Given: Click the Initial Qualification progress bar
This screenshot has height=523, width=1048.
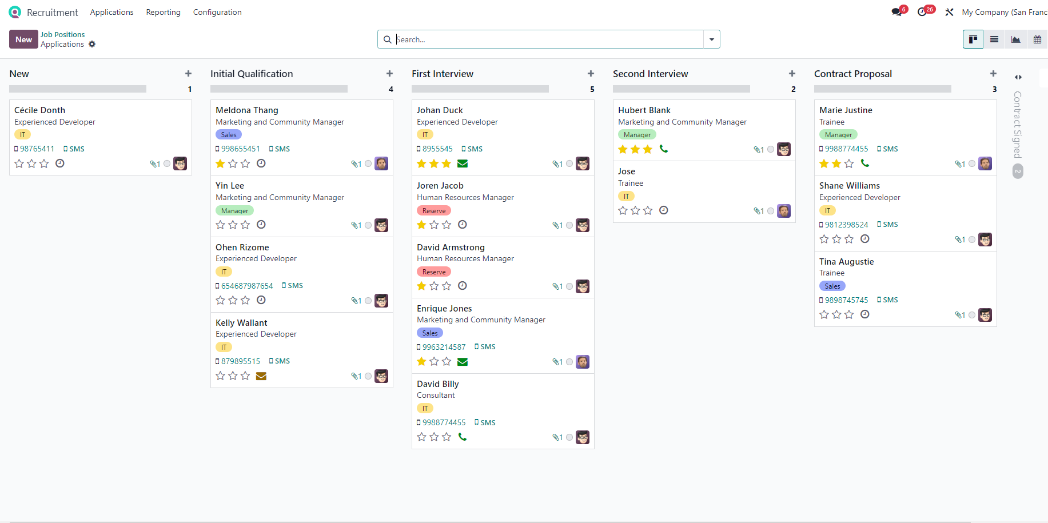Looking at the screenshot, I should pos(279,89).
